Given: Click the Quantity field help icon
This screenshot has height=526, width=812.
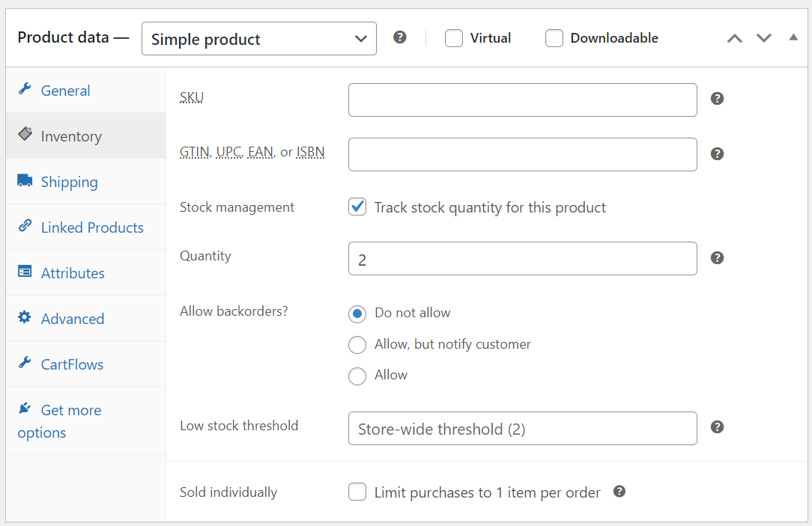Looking at the screenshot, I should coord(717,257).
